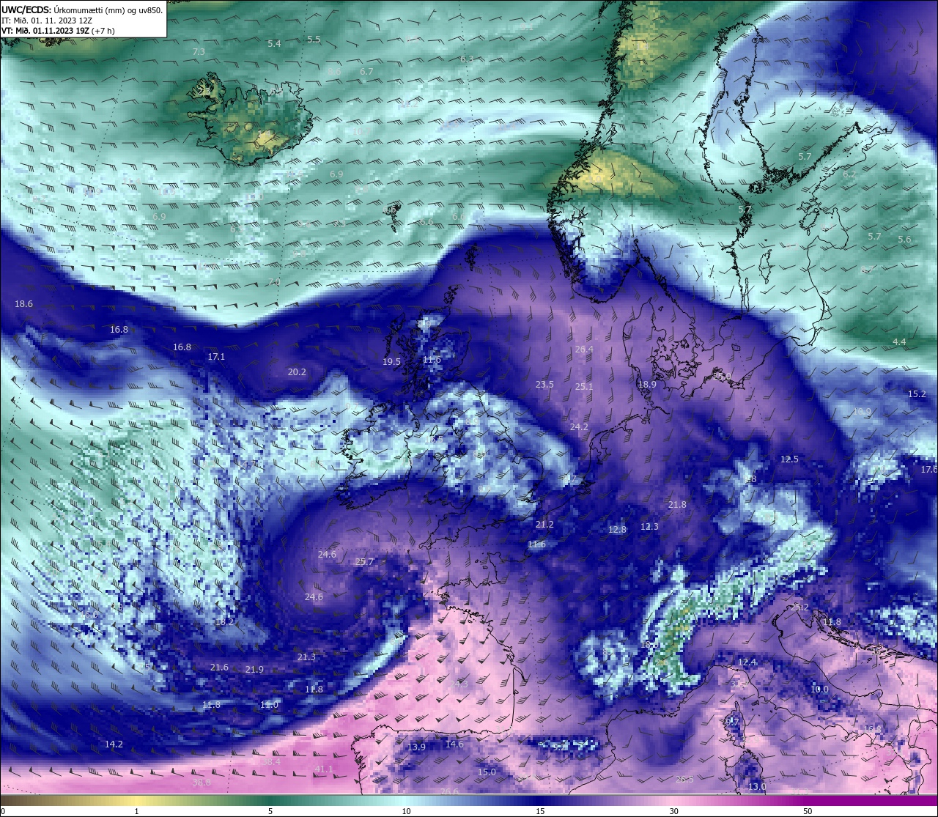The height and width of the screenshot is (817, 938).
Task: Click the map value '23.5'
Action: point(544,385)
